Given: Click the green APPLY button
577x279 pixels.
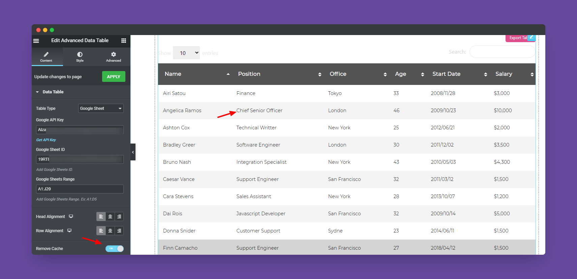Looking at the screenshot, I should click(x=114, y=77).
